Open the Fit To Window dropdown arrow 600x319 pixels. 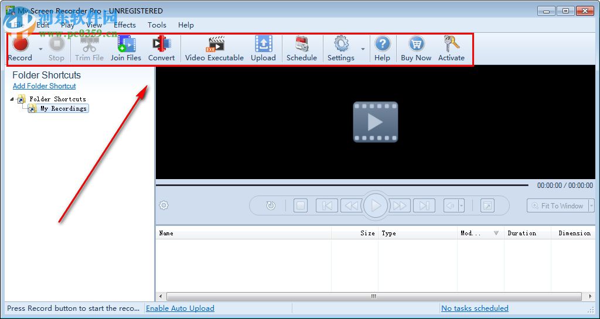pyautogui.click(x=591, y=205)
